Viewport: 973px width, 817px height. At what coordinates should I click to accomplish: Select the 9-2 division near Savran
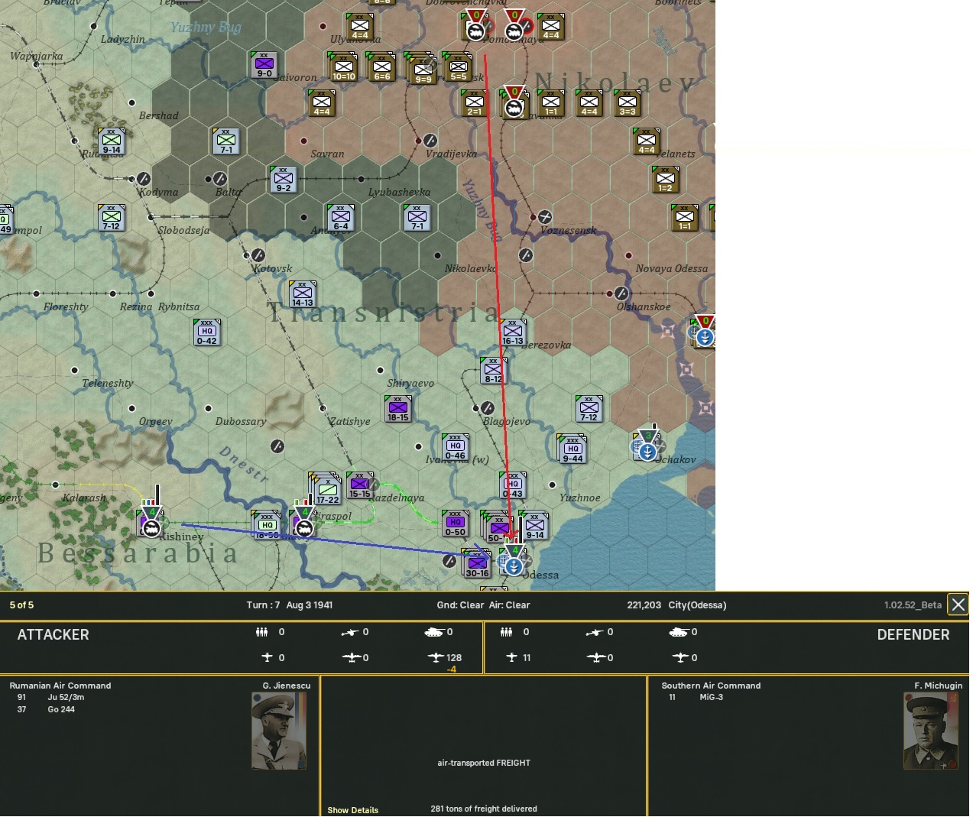(284, 180)
